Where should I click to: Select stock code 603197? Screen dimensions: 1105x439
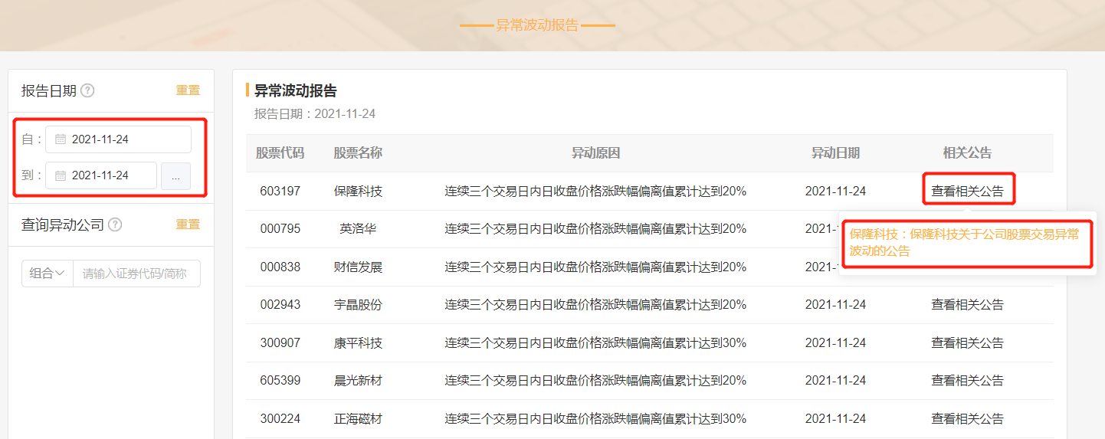(x=280, y=192)
